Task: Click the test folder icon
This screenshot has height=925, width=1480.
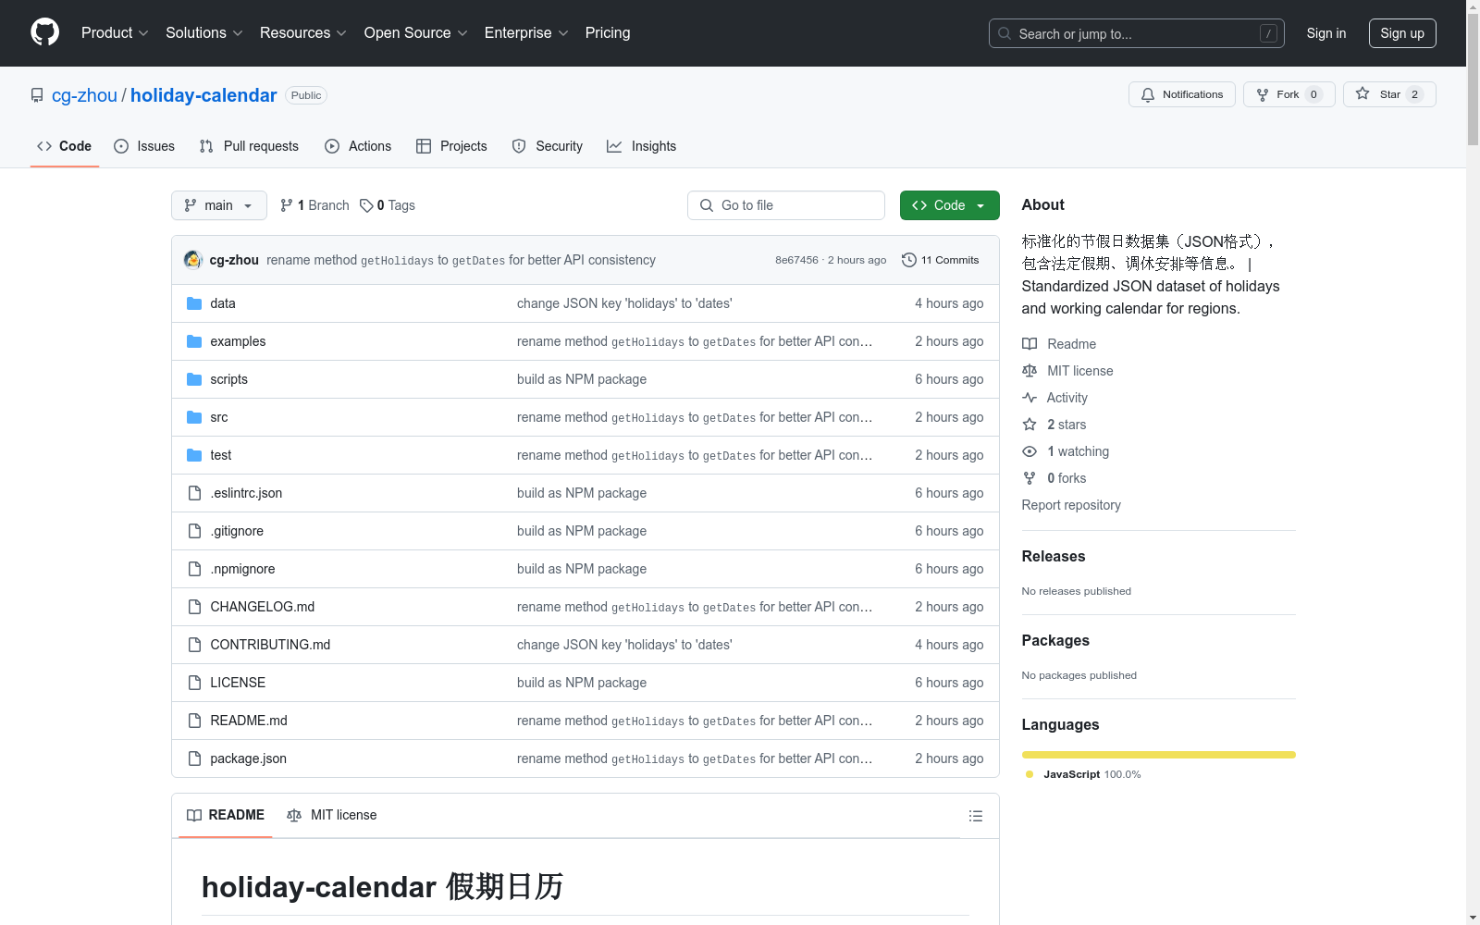Action: point(194,455)
